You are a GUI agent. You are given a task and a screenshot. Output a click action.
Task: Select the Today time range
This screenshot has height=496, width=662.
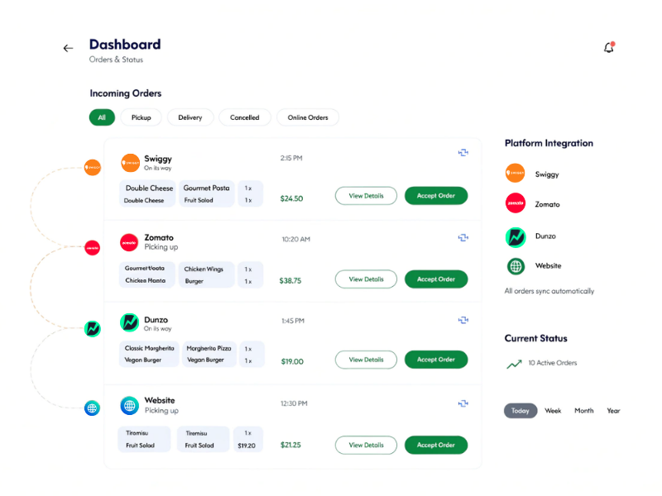(520, 411)
